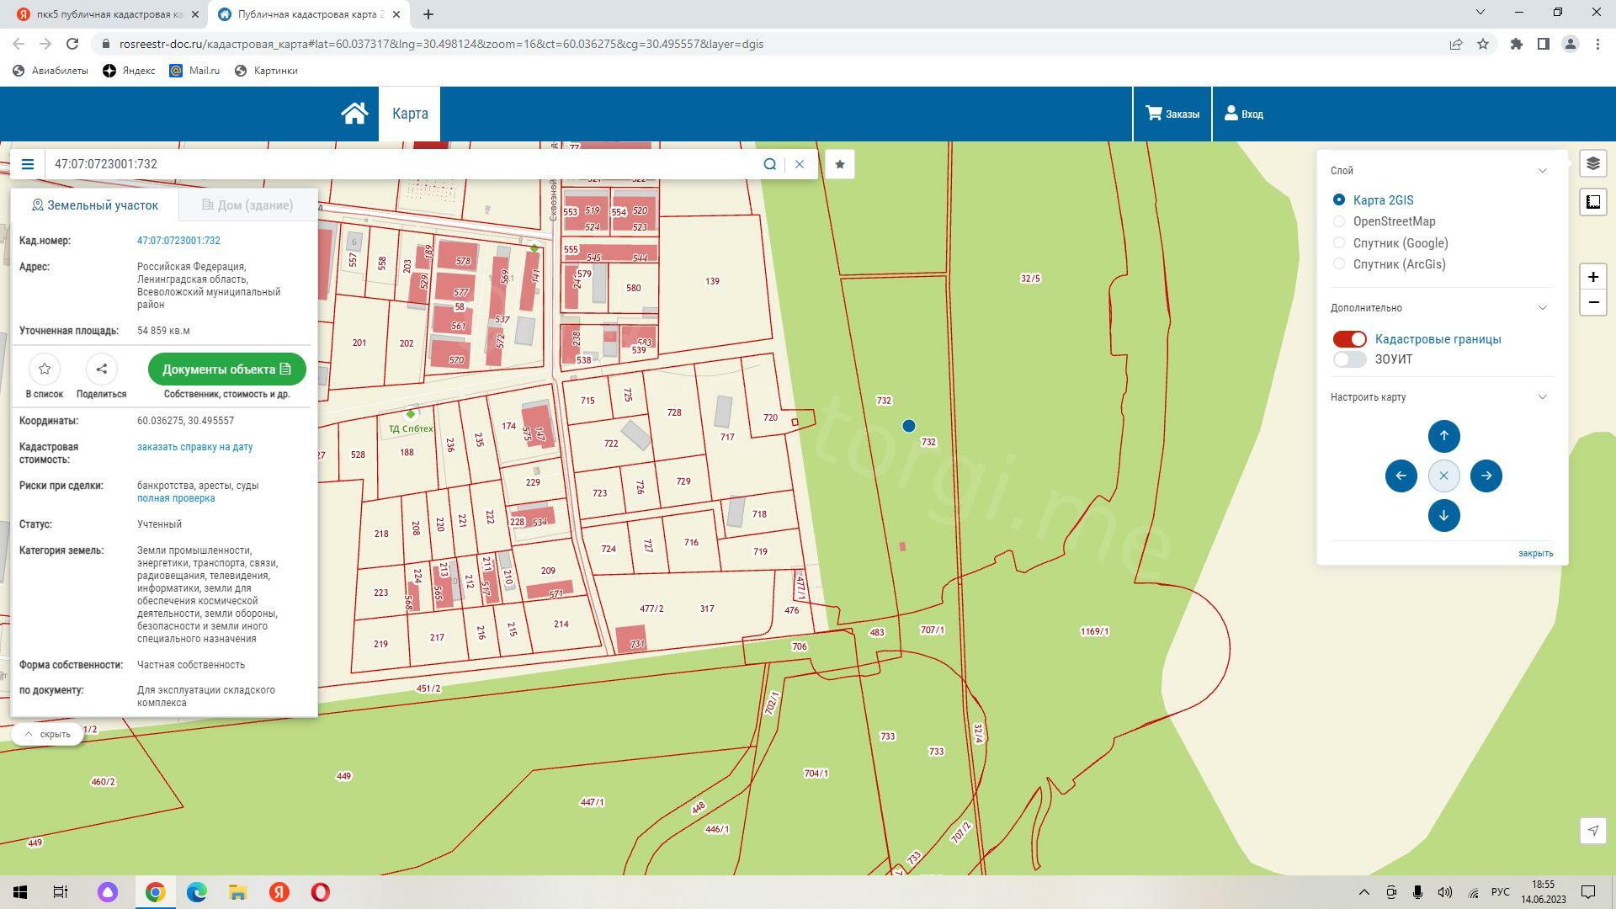Viewport: 1616px width, 909px height.
Task: Click the Документы объекта button
Action: [x=226, y=369]
